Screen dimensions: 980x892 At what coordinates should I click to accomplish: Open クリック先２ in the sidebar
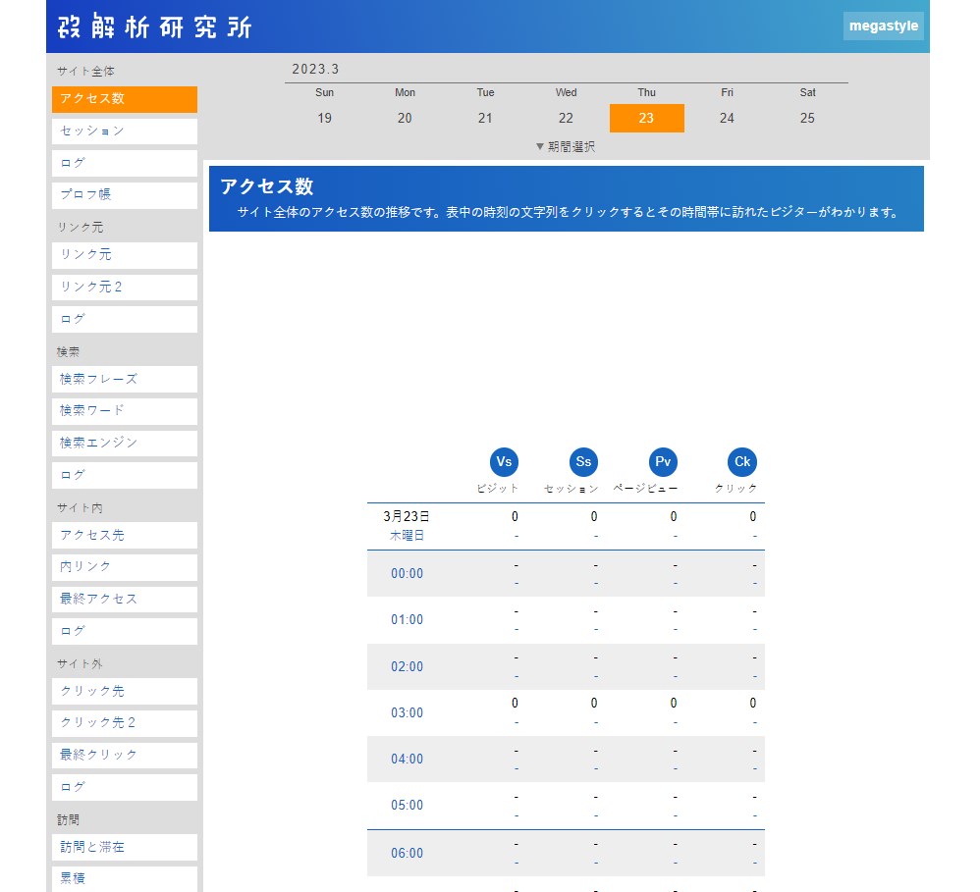(125, 723)
